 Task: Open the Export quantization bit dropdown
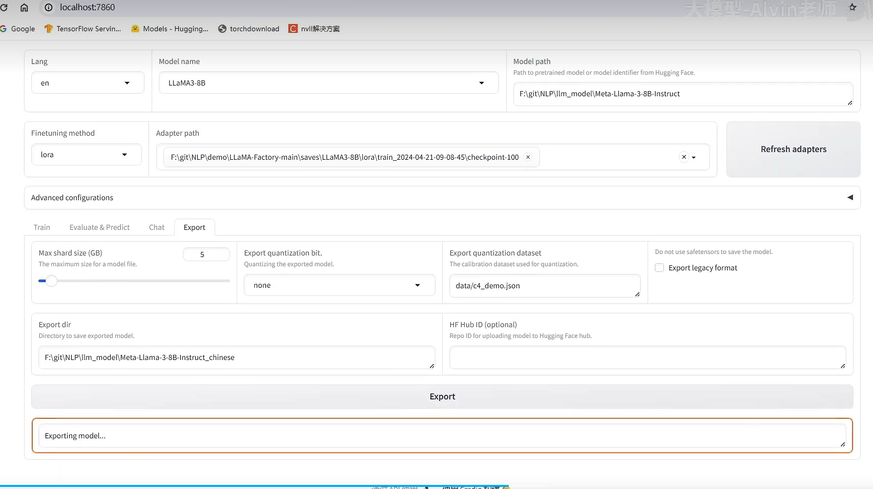pyautogui.click(x=339, y=285)
